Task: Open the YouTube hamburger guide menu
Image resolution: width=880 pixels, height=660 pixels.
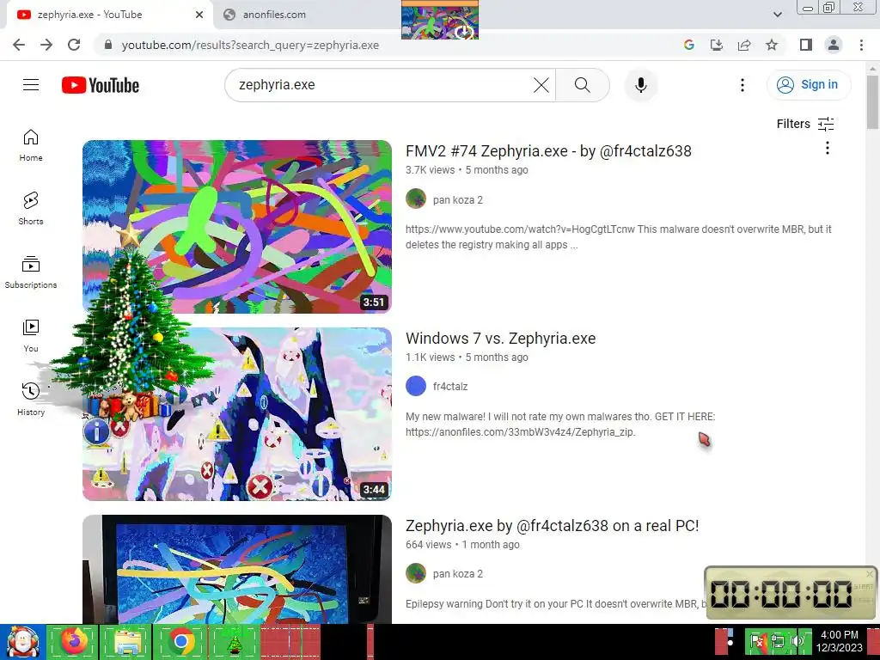Action: pyautogui.click(x=31, y=85)
